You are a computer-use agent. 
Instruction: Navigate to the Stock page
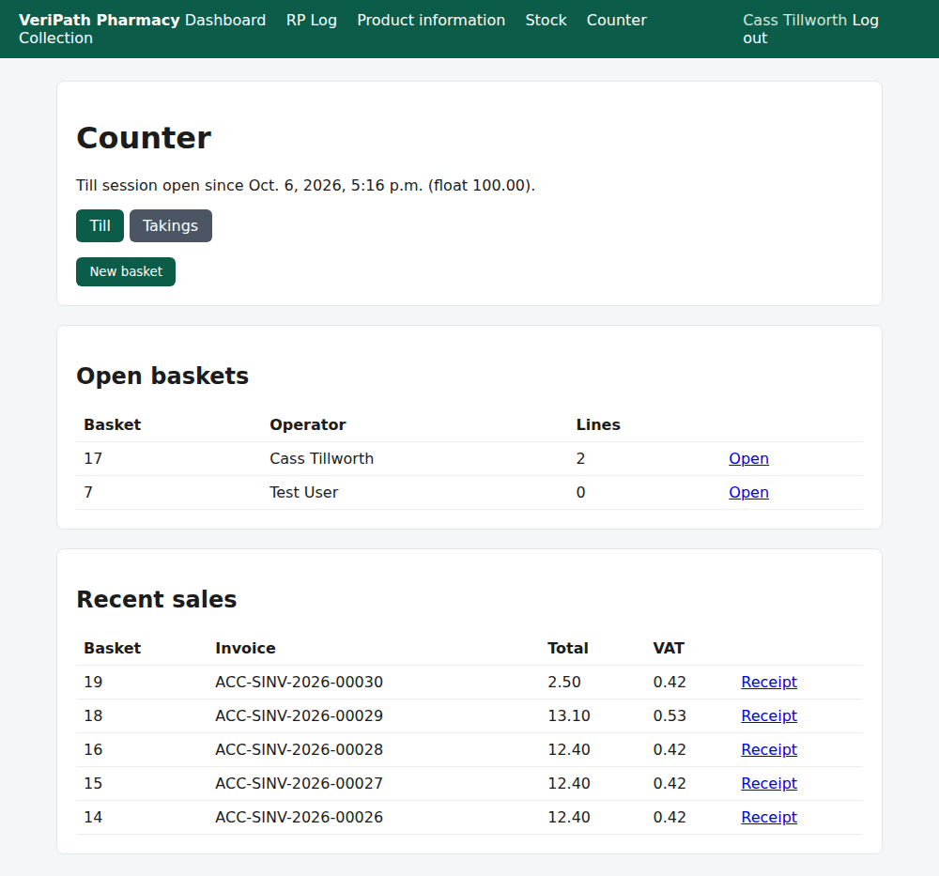546,20
